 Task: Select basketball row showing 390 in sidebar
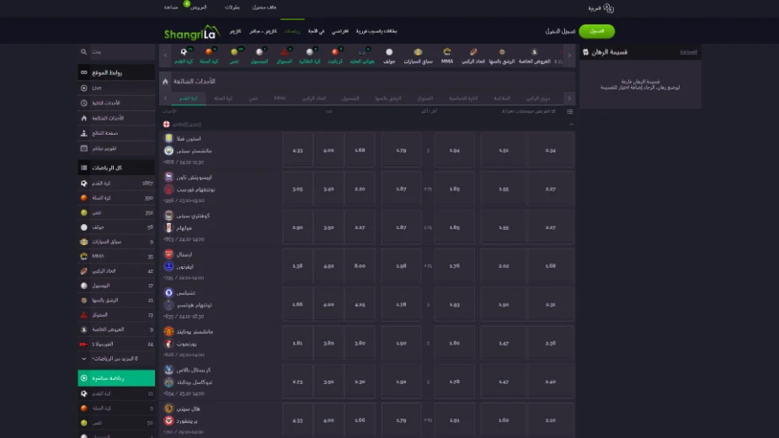point(116,198)
